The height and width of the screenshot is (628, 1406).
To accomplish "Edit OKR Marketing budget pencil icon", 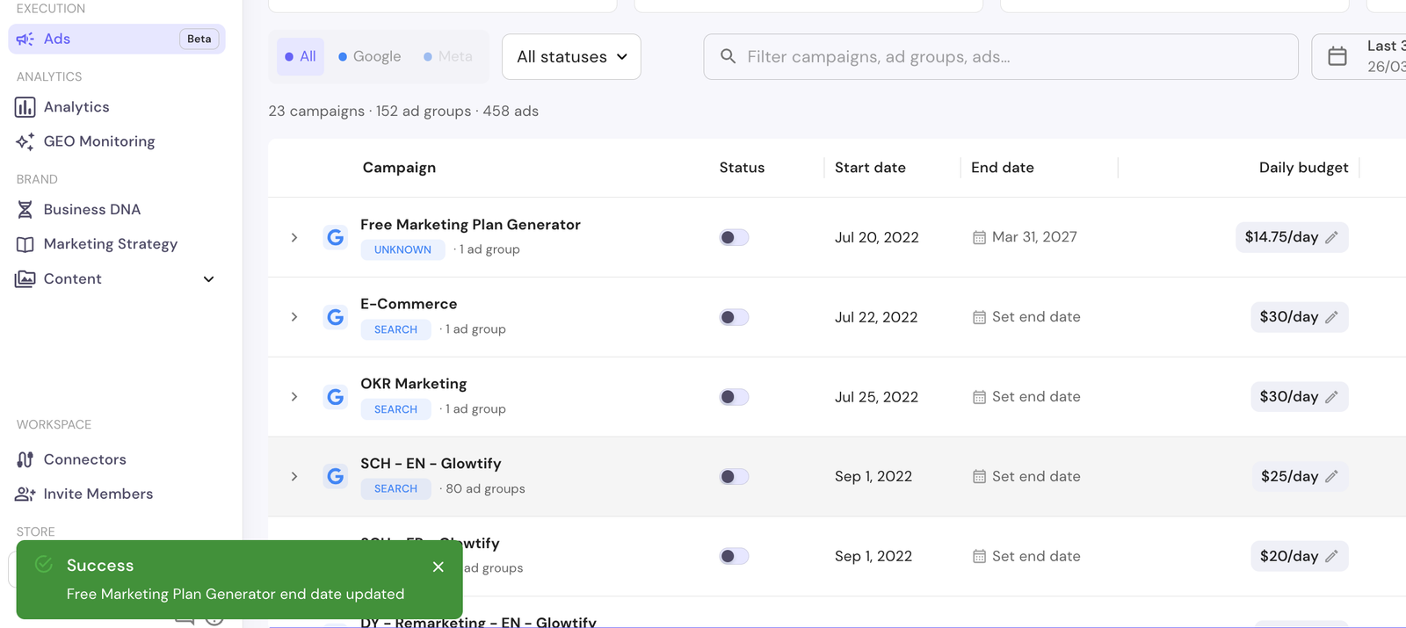I will coord(1331,397).
